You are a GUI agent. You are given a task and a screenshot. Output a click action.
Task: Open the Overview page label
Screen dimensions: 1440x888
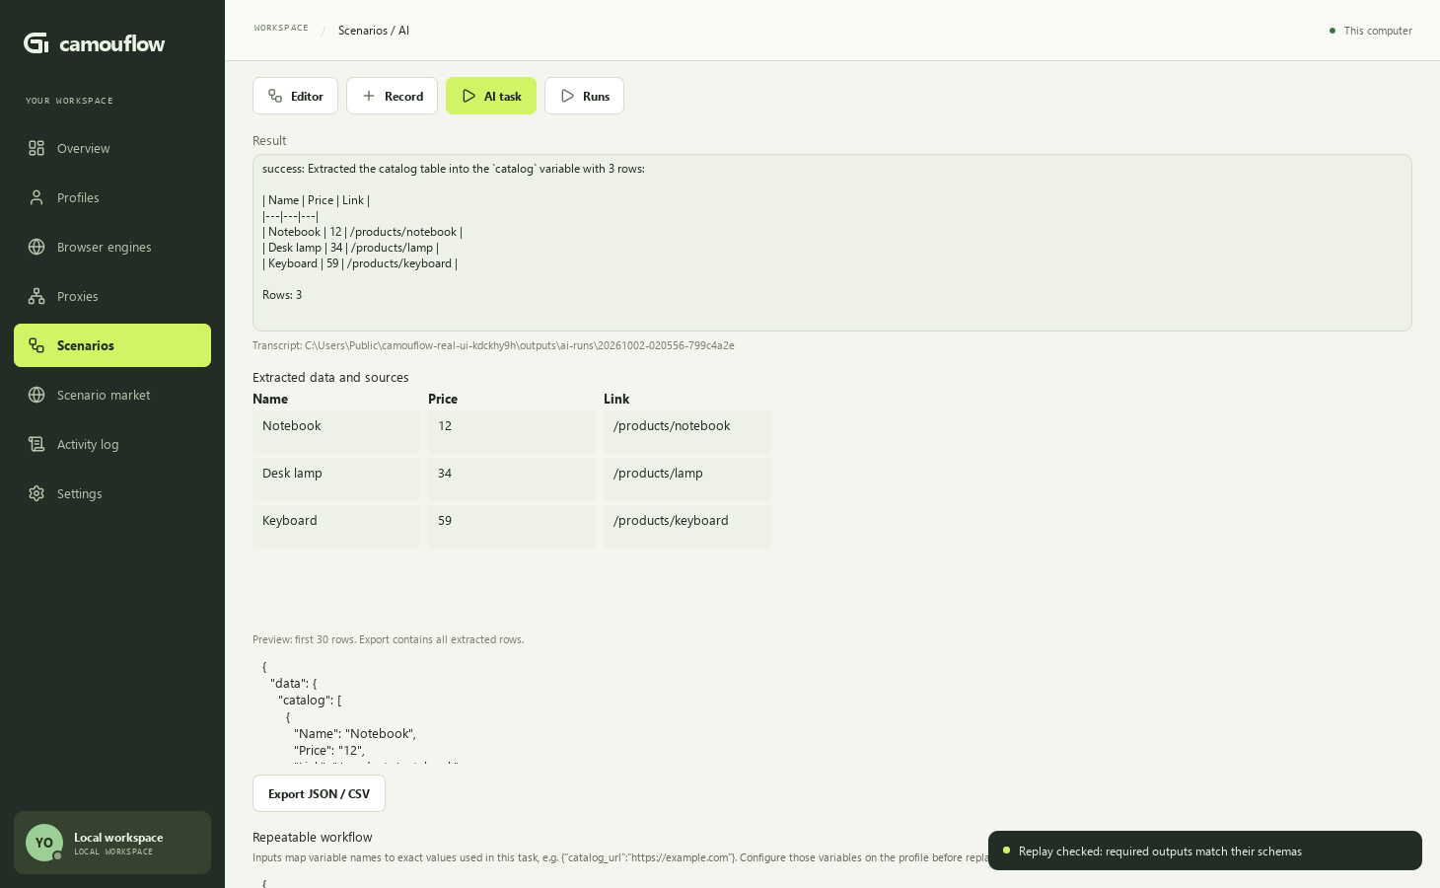coord(83,149)
